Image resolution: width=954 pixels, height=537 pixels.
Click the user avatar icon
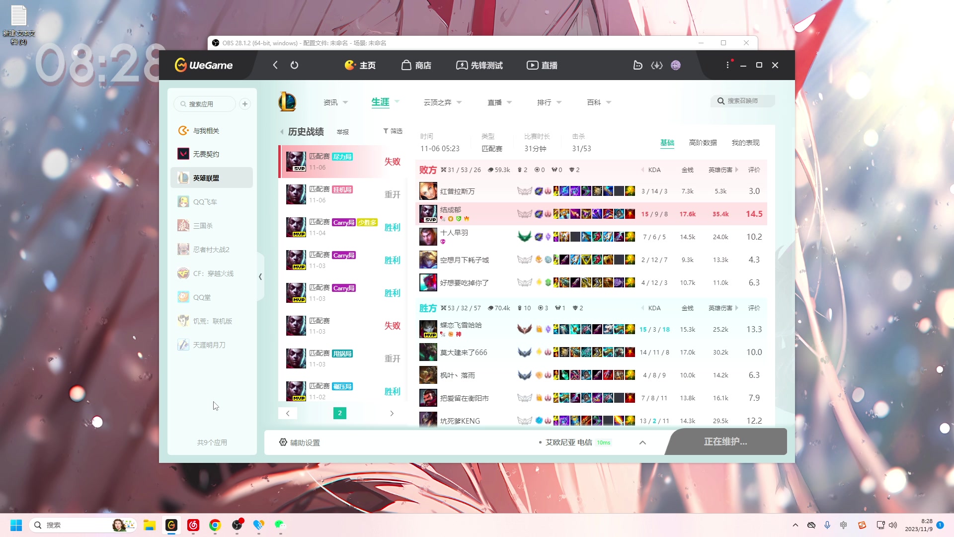676,65
